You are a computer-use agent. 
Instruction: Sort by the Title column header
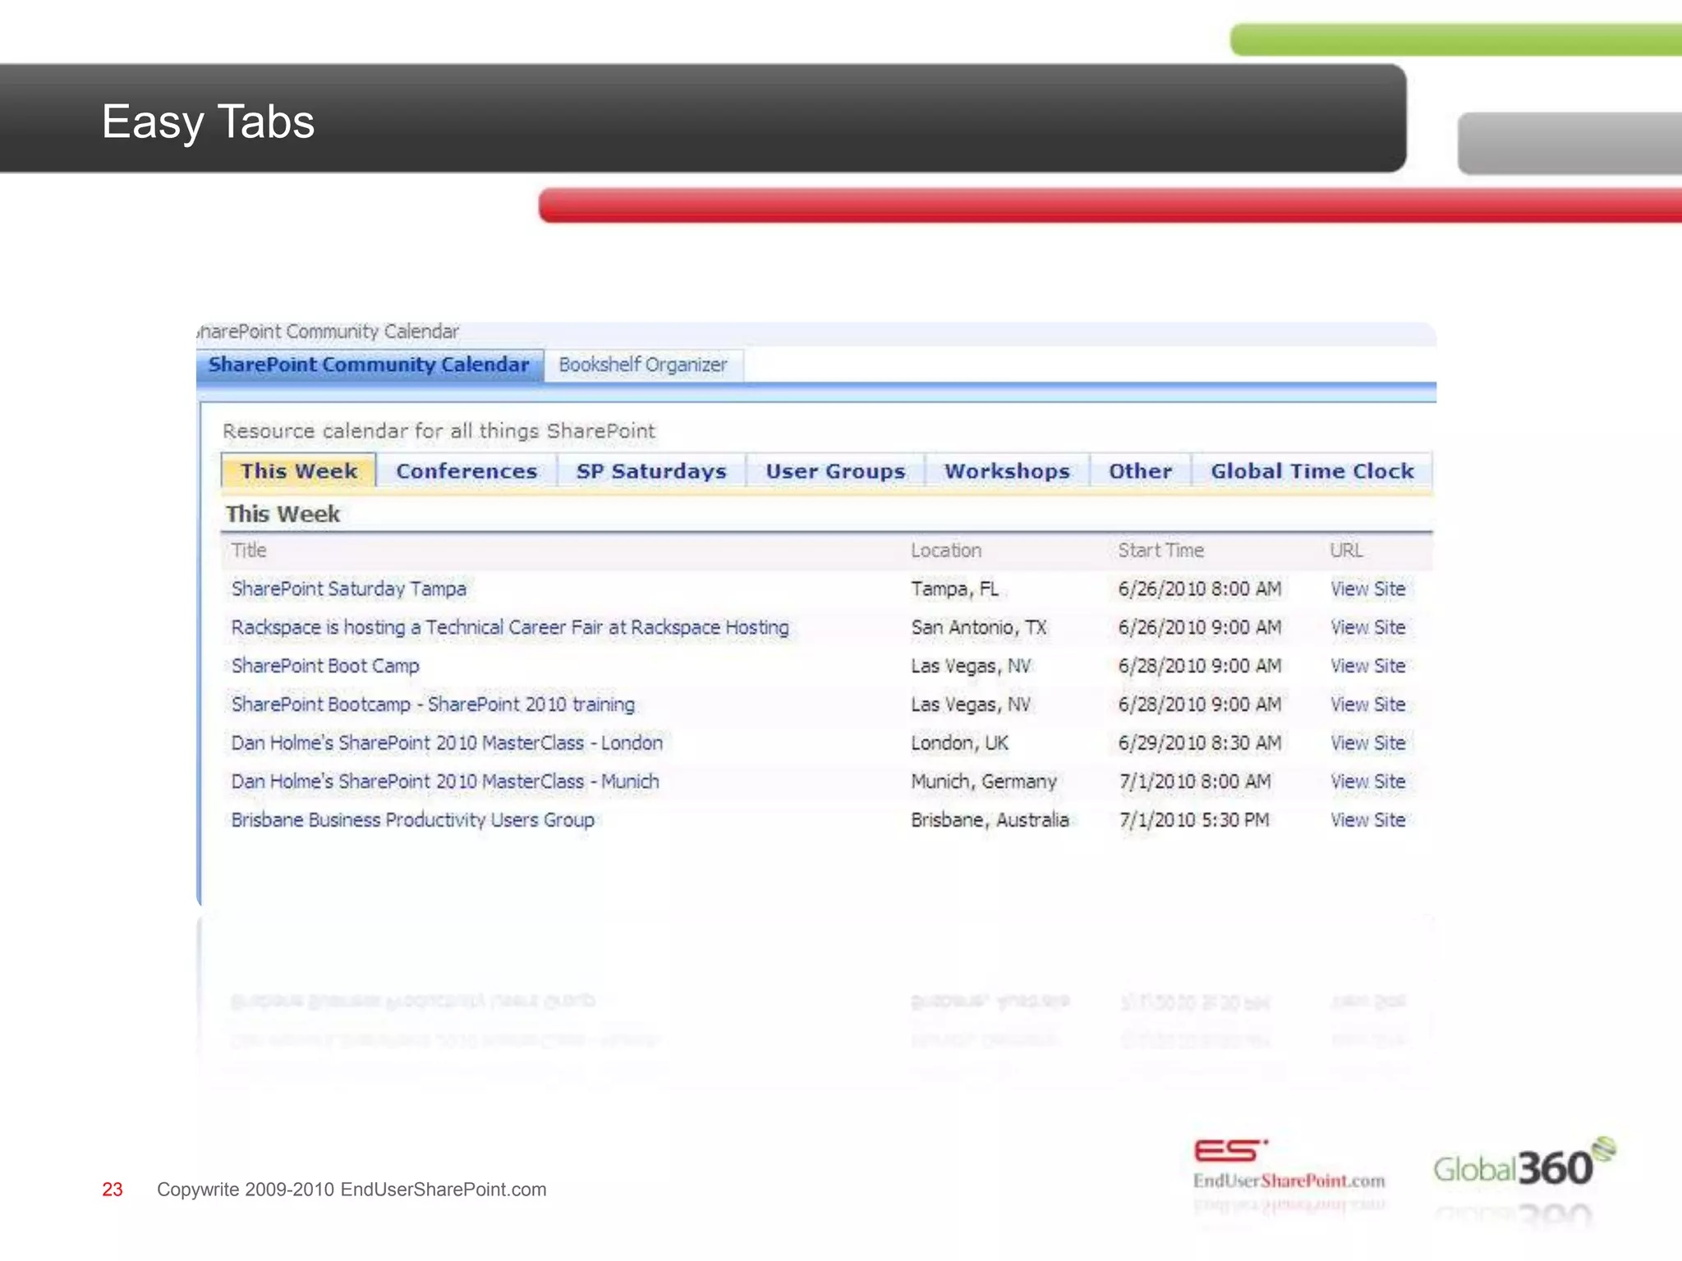[x=249, y=550]
